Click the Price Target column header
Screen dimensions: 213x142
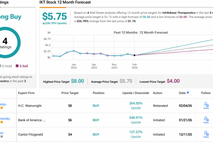click(x=70, y=93)
